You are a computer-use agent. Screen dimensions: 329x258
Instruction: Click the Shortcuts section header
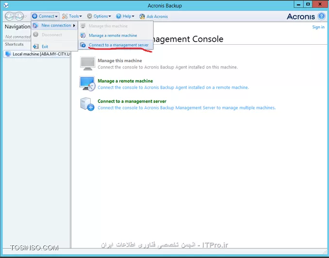tap(14, 44)
